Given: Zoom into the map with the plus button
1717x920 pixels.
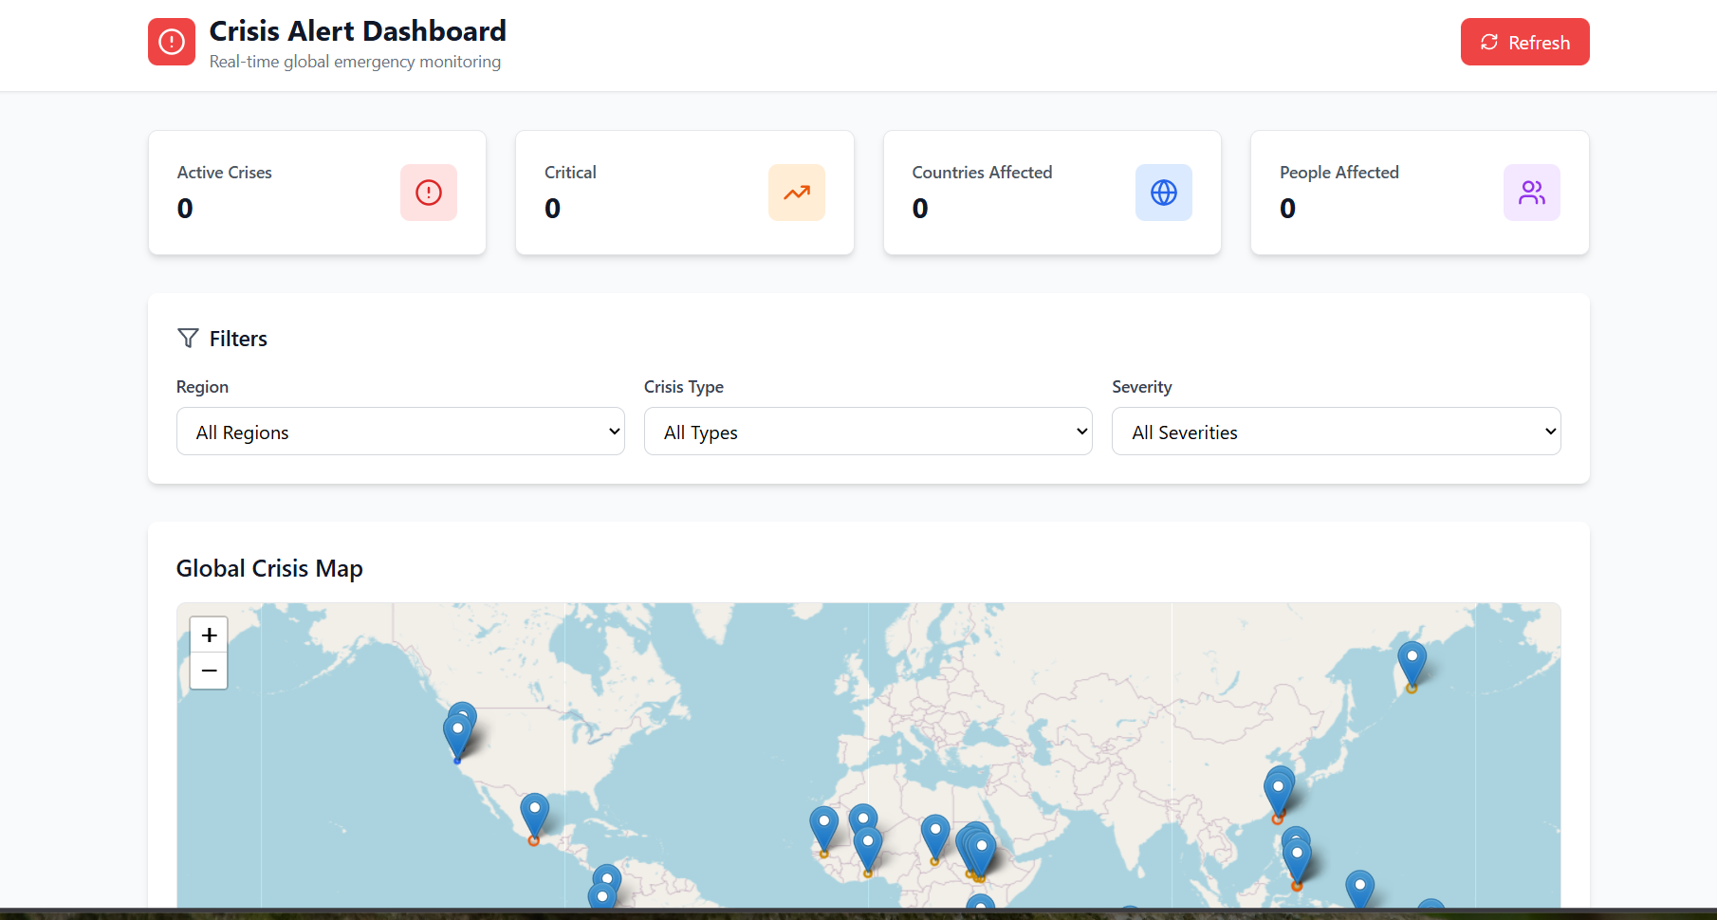Looking at the screenshot, I should pos(209,635).
